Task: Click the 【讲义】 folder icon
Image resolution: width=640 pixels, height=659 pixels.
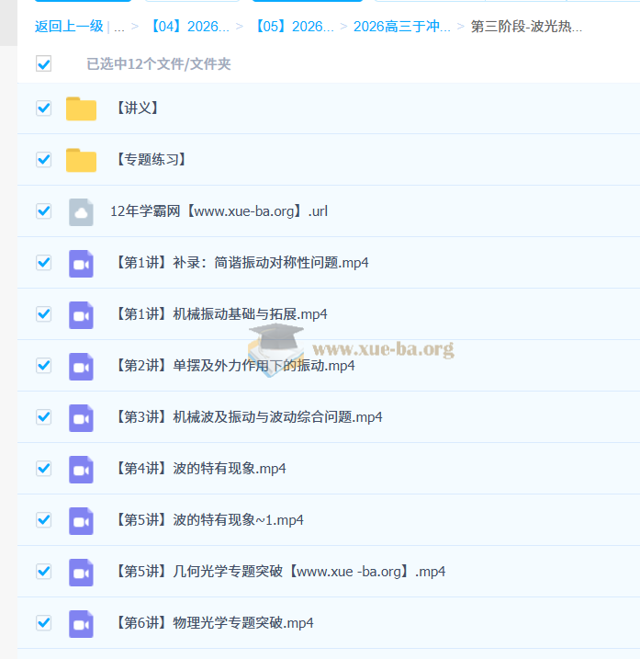Action: [81, 108]
